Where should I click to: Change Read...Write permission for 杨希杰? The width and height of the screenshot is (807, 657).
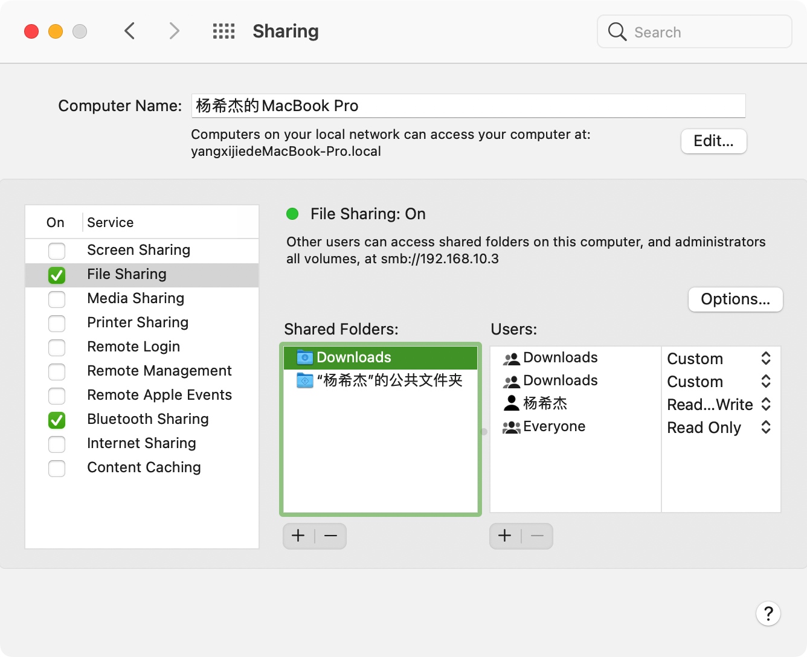tap(719, 405)
